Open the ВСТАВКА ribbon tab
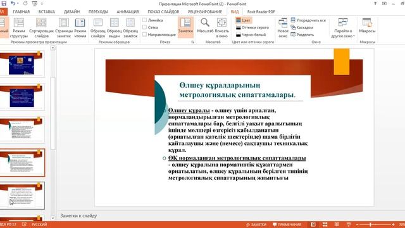 click(x=46, y=11)
